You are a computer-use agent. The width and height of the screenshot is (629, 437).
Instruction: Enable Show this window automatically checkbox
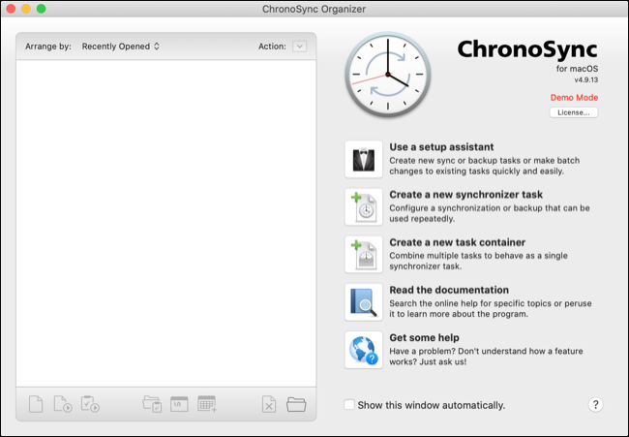coord(349,405)
